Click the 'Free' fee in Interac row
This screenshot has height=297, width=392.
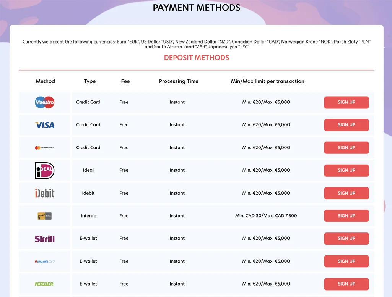pyautogui.click(x=124, y=216)
